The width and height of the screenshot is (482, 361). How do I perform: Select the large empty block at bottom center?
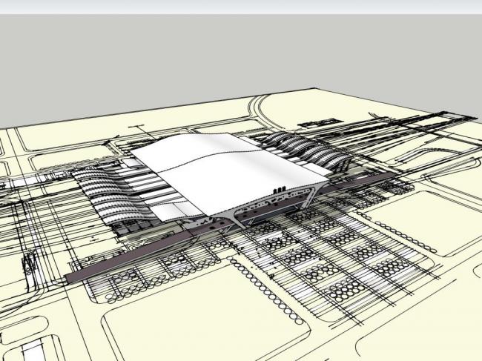point(200,319)
